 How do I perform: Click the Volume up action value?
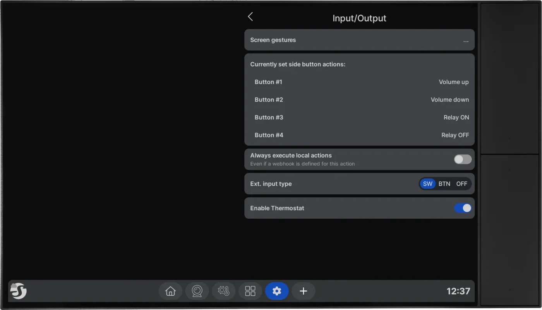(454, 82)
